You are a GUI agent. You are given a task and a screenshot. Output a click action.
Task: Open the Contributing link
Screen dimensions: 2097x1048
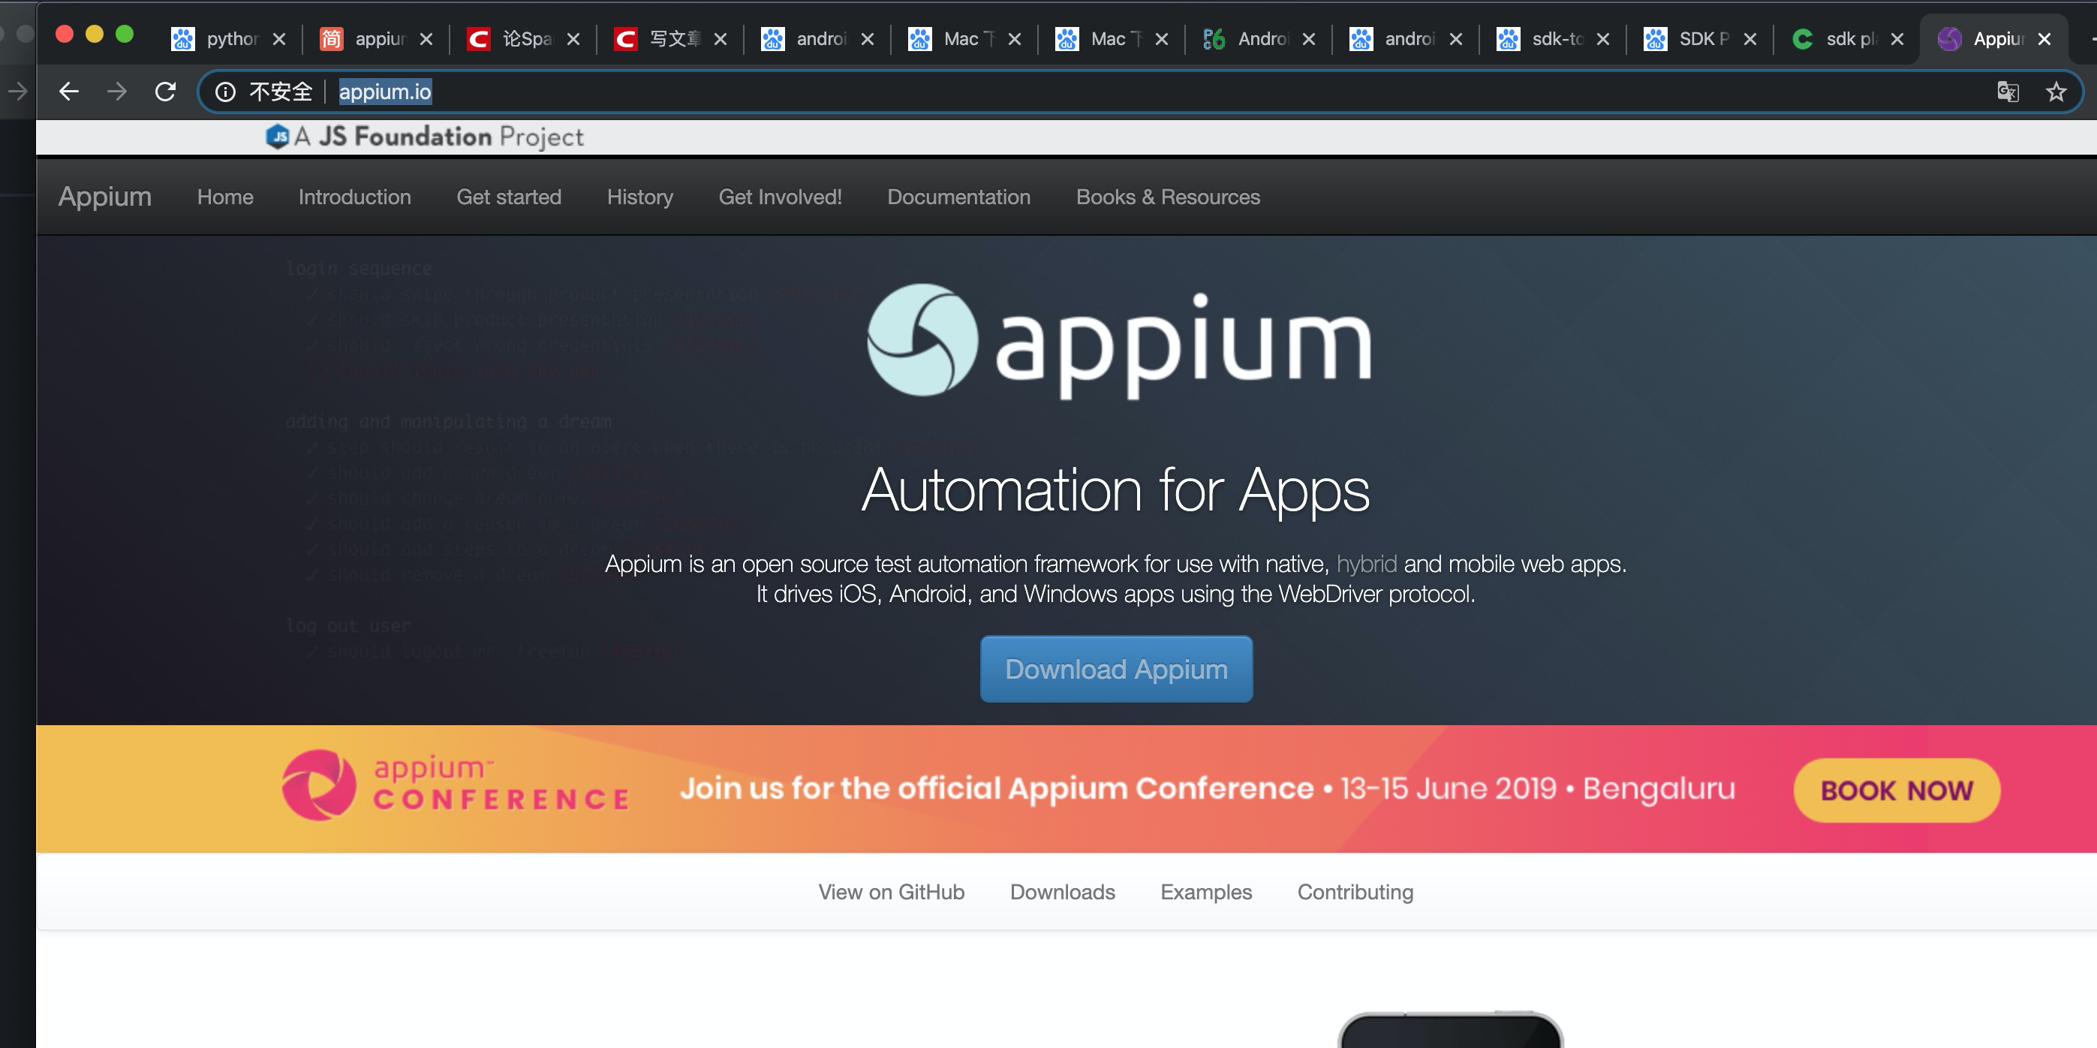1355,892
